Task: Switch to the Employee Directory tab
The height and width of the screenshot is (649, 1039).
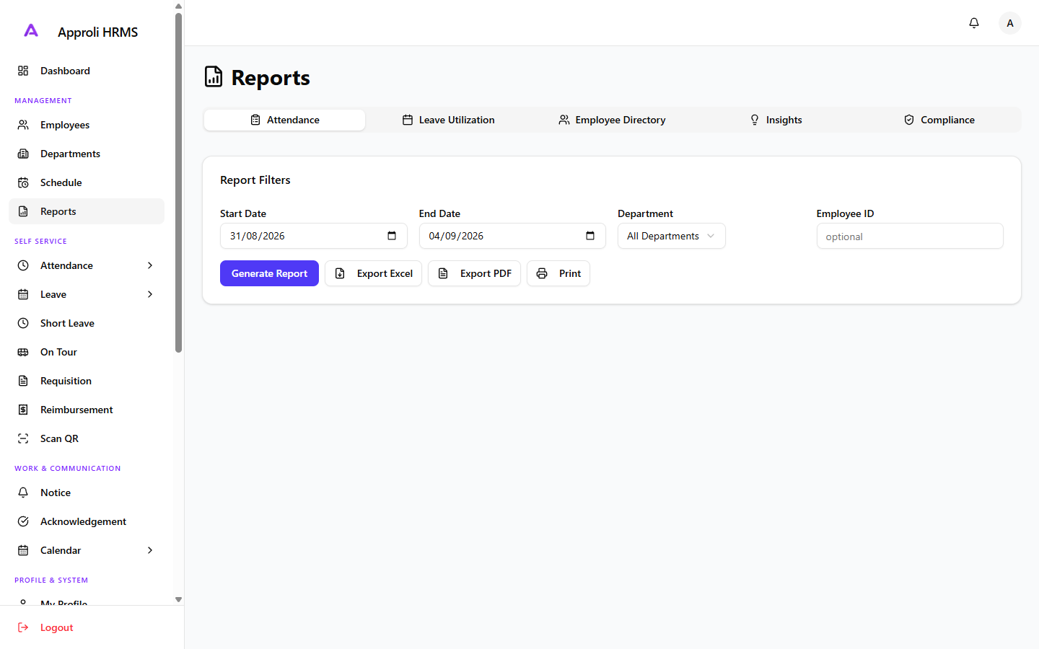Action: (x=612, y=120)
